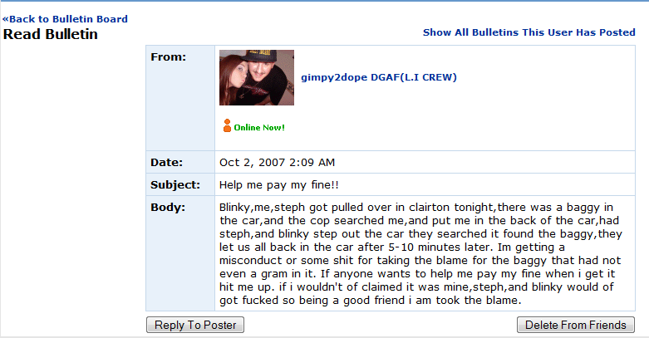Open gimpy2dope DGAF(L.I CREW) profile link
This screenshot has height=338, width=649.
(379, 77)
